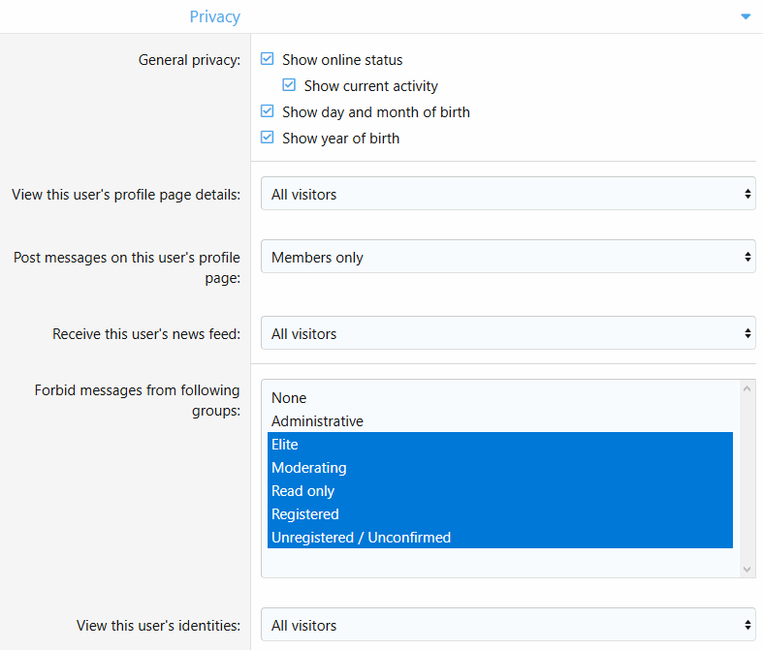Choose Registered group in list
763x650 pixels.
(304, 514)
